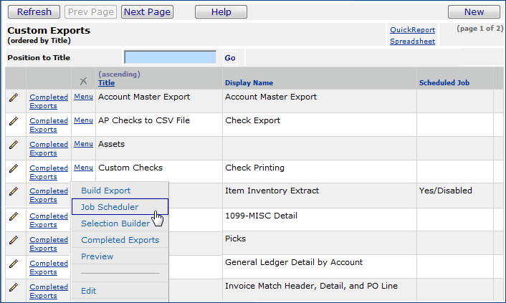Viewport: 506px width, 303px height.
Task: Click pencil icon in General Ledger Detail row
Action: (13, 264)
